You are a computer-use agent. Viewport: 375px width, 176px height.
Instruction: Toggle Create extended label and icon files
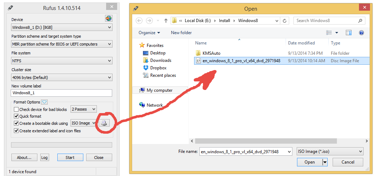16,131
